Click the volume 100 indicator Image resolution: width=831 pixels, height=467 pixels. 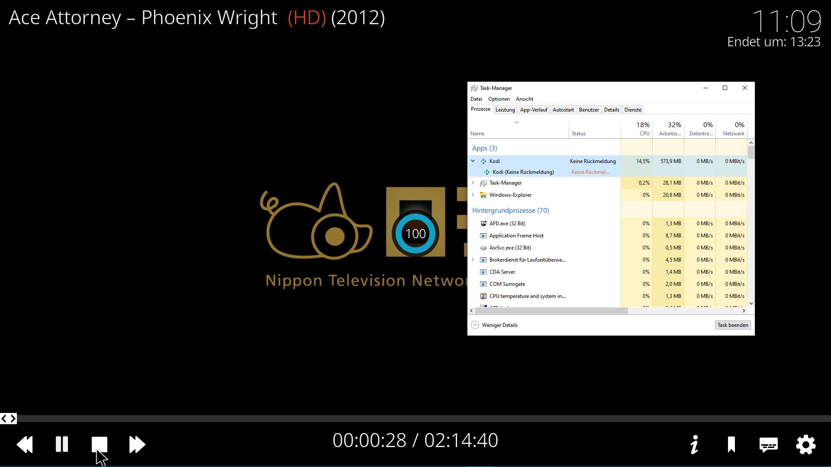(415, 233)
